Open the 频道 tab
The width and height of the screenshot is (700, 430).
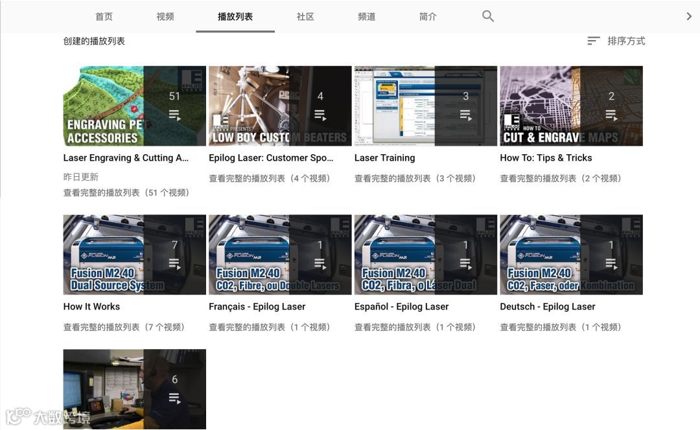[366, 16]
